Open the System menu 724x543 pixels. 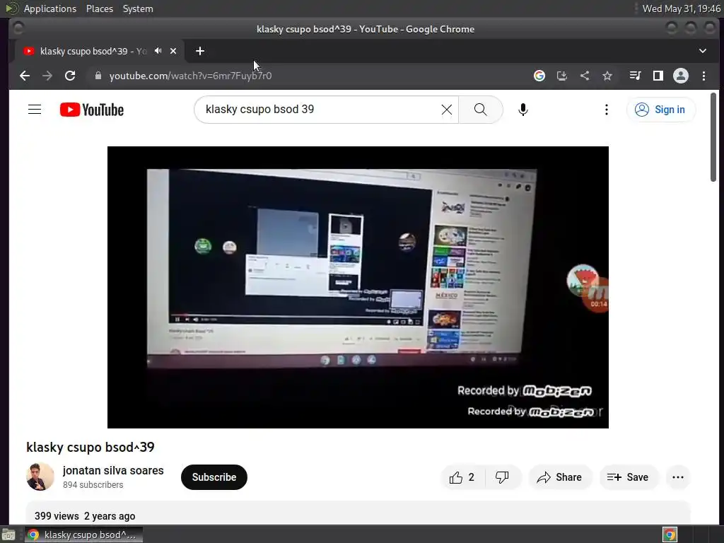[138, 8]
